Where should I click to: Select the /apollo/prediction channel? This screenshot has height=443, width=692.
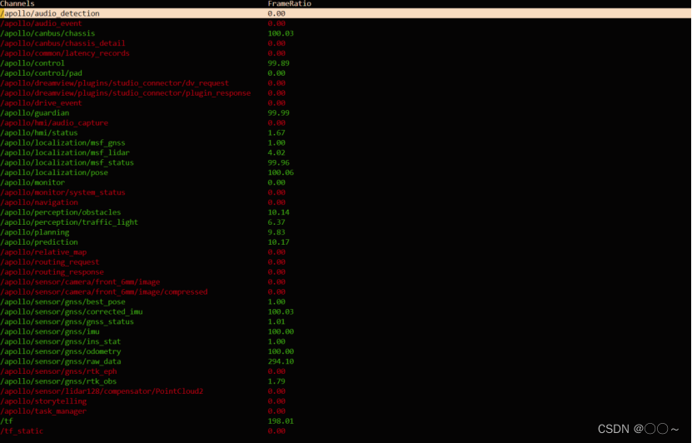point(39,241)
